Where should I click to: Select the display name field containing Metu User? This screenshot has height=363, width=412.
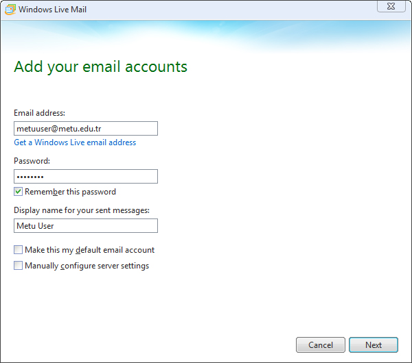point(86,225)
